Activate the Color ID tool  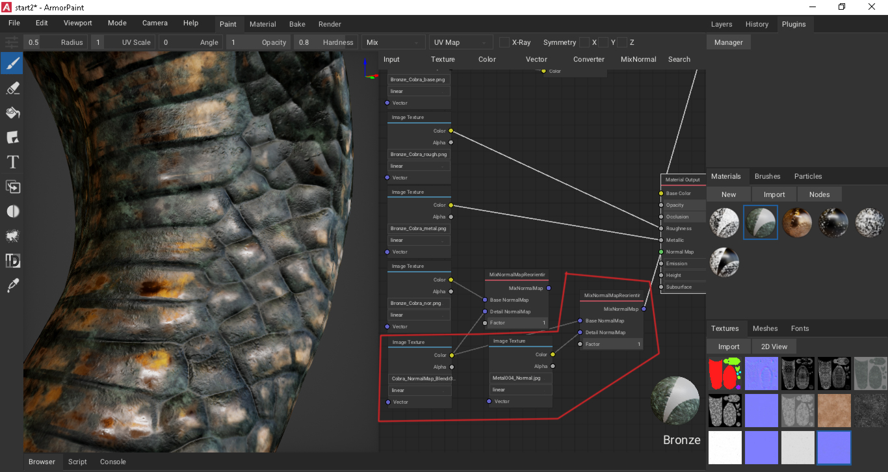point(11,261)
